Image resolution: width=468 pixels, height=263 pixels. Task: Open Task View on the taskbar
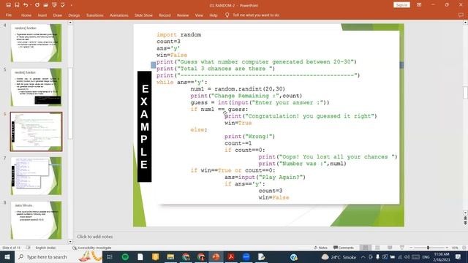[110, 256]
